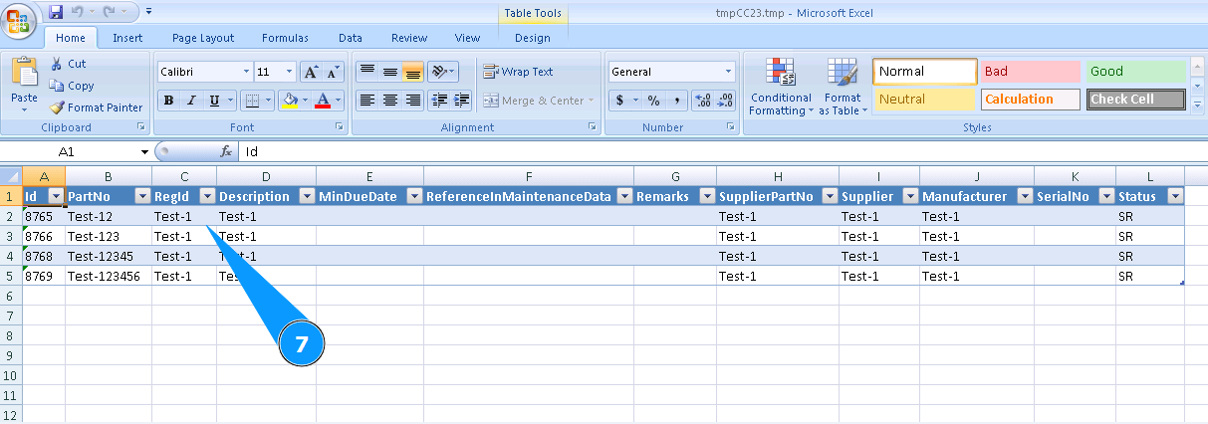Click the Borders icon

[253, 101]
